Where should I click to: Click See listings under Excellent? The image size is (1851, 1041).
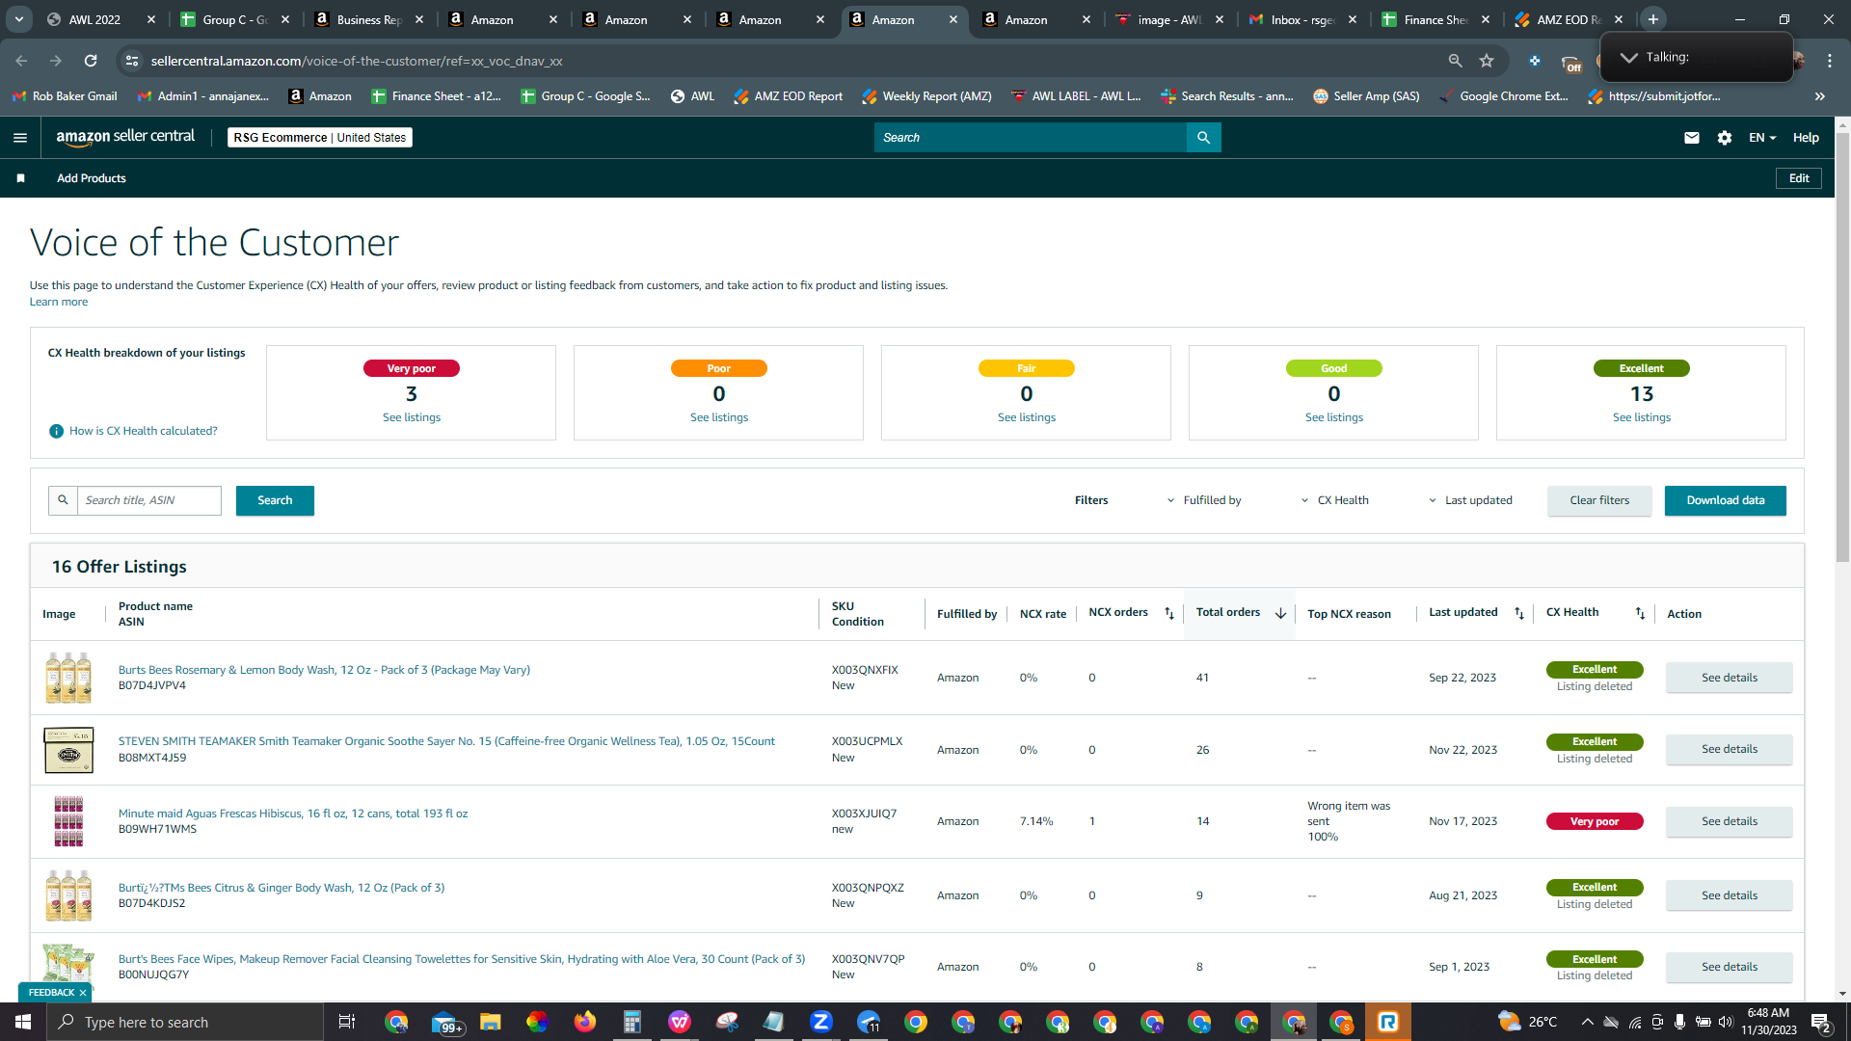(x=1641, y=417)
